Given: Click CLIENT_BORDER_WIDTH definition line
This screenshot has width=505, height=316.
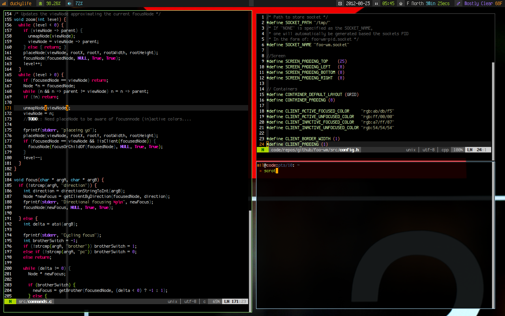Looking at the screenshot, I should pos(303,139).
